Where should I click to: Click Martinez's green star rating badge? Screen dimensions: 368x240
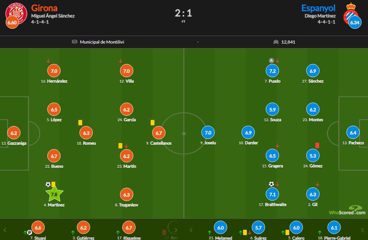[x=54, y=194]
